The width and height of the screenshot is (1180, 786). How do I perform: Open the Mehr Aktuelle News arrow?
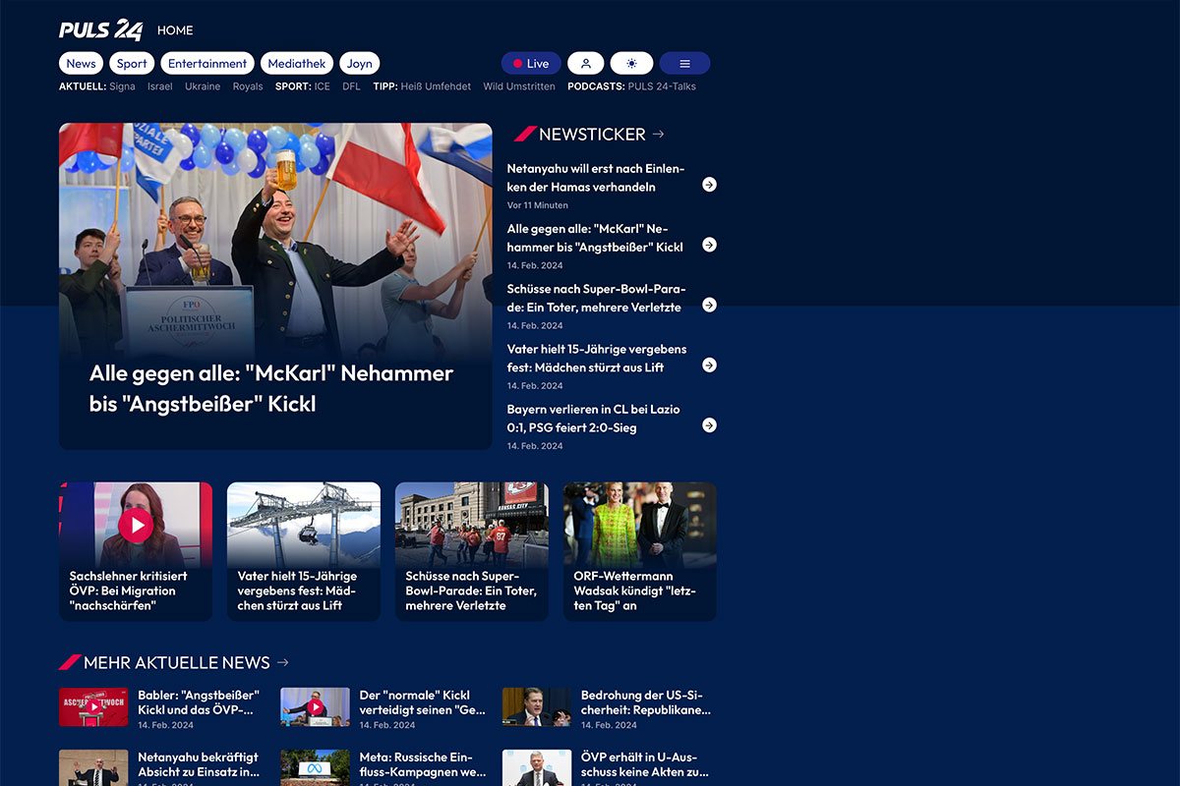tap(283, 662)
